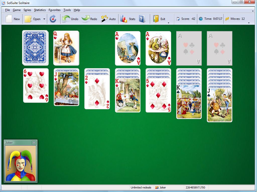Select the Five of Diamonds card
Image resolution: width=257 pixels, height=192 pixels.
coord(158,95)
